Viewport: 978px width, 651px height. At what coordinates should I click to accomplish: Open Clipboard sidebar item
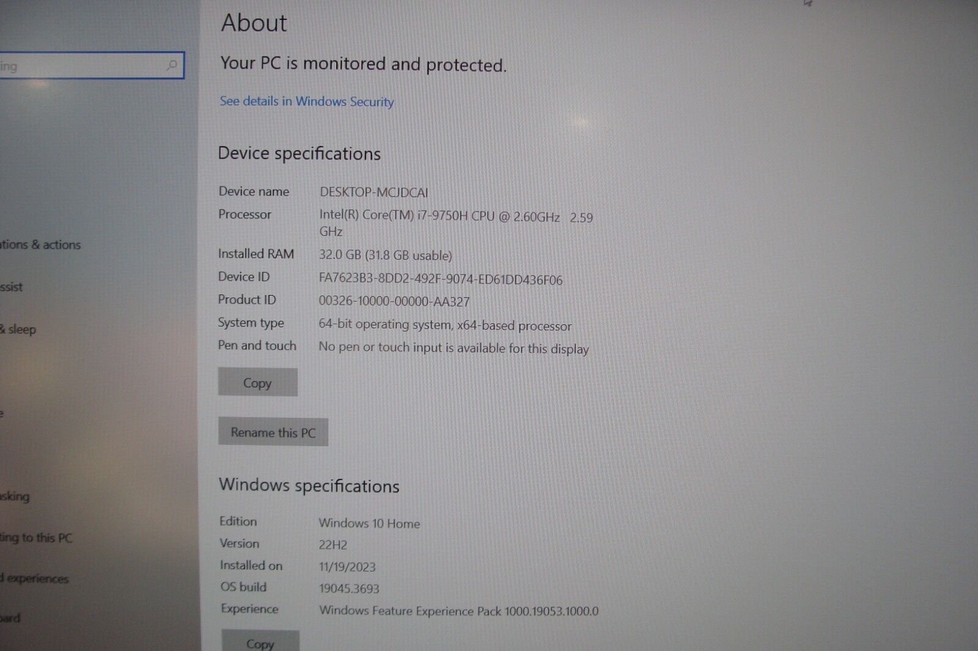click(x=10, y=617)
